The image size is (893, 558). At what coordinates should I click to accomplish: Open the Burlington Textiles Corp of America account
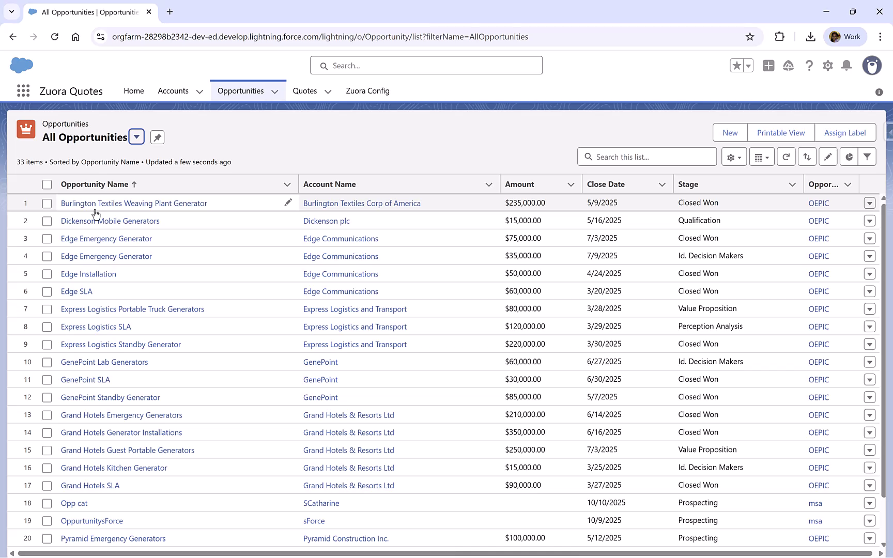(361, 203)
